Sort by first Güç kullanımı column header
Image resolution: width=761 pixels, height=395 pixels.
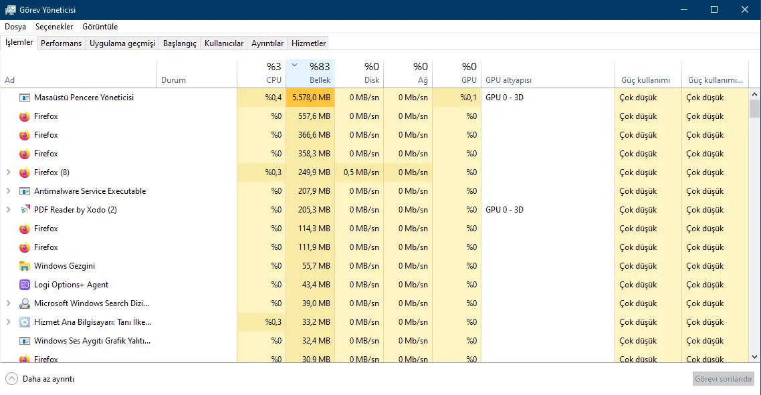click(649, 74)
